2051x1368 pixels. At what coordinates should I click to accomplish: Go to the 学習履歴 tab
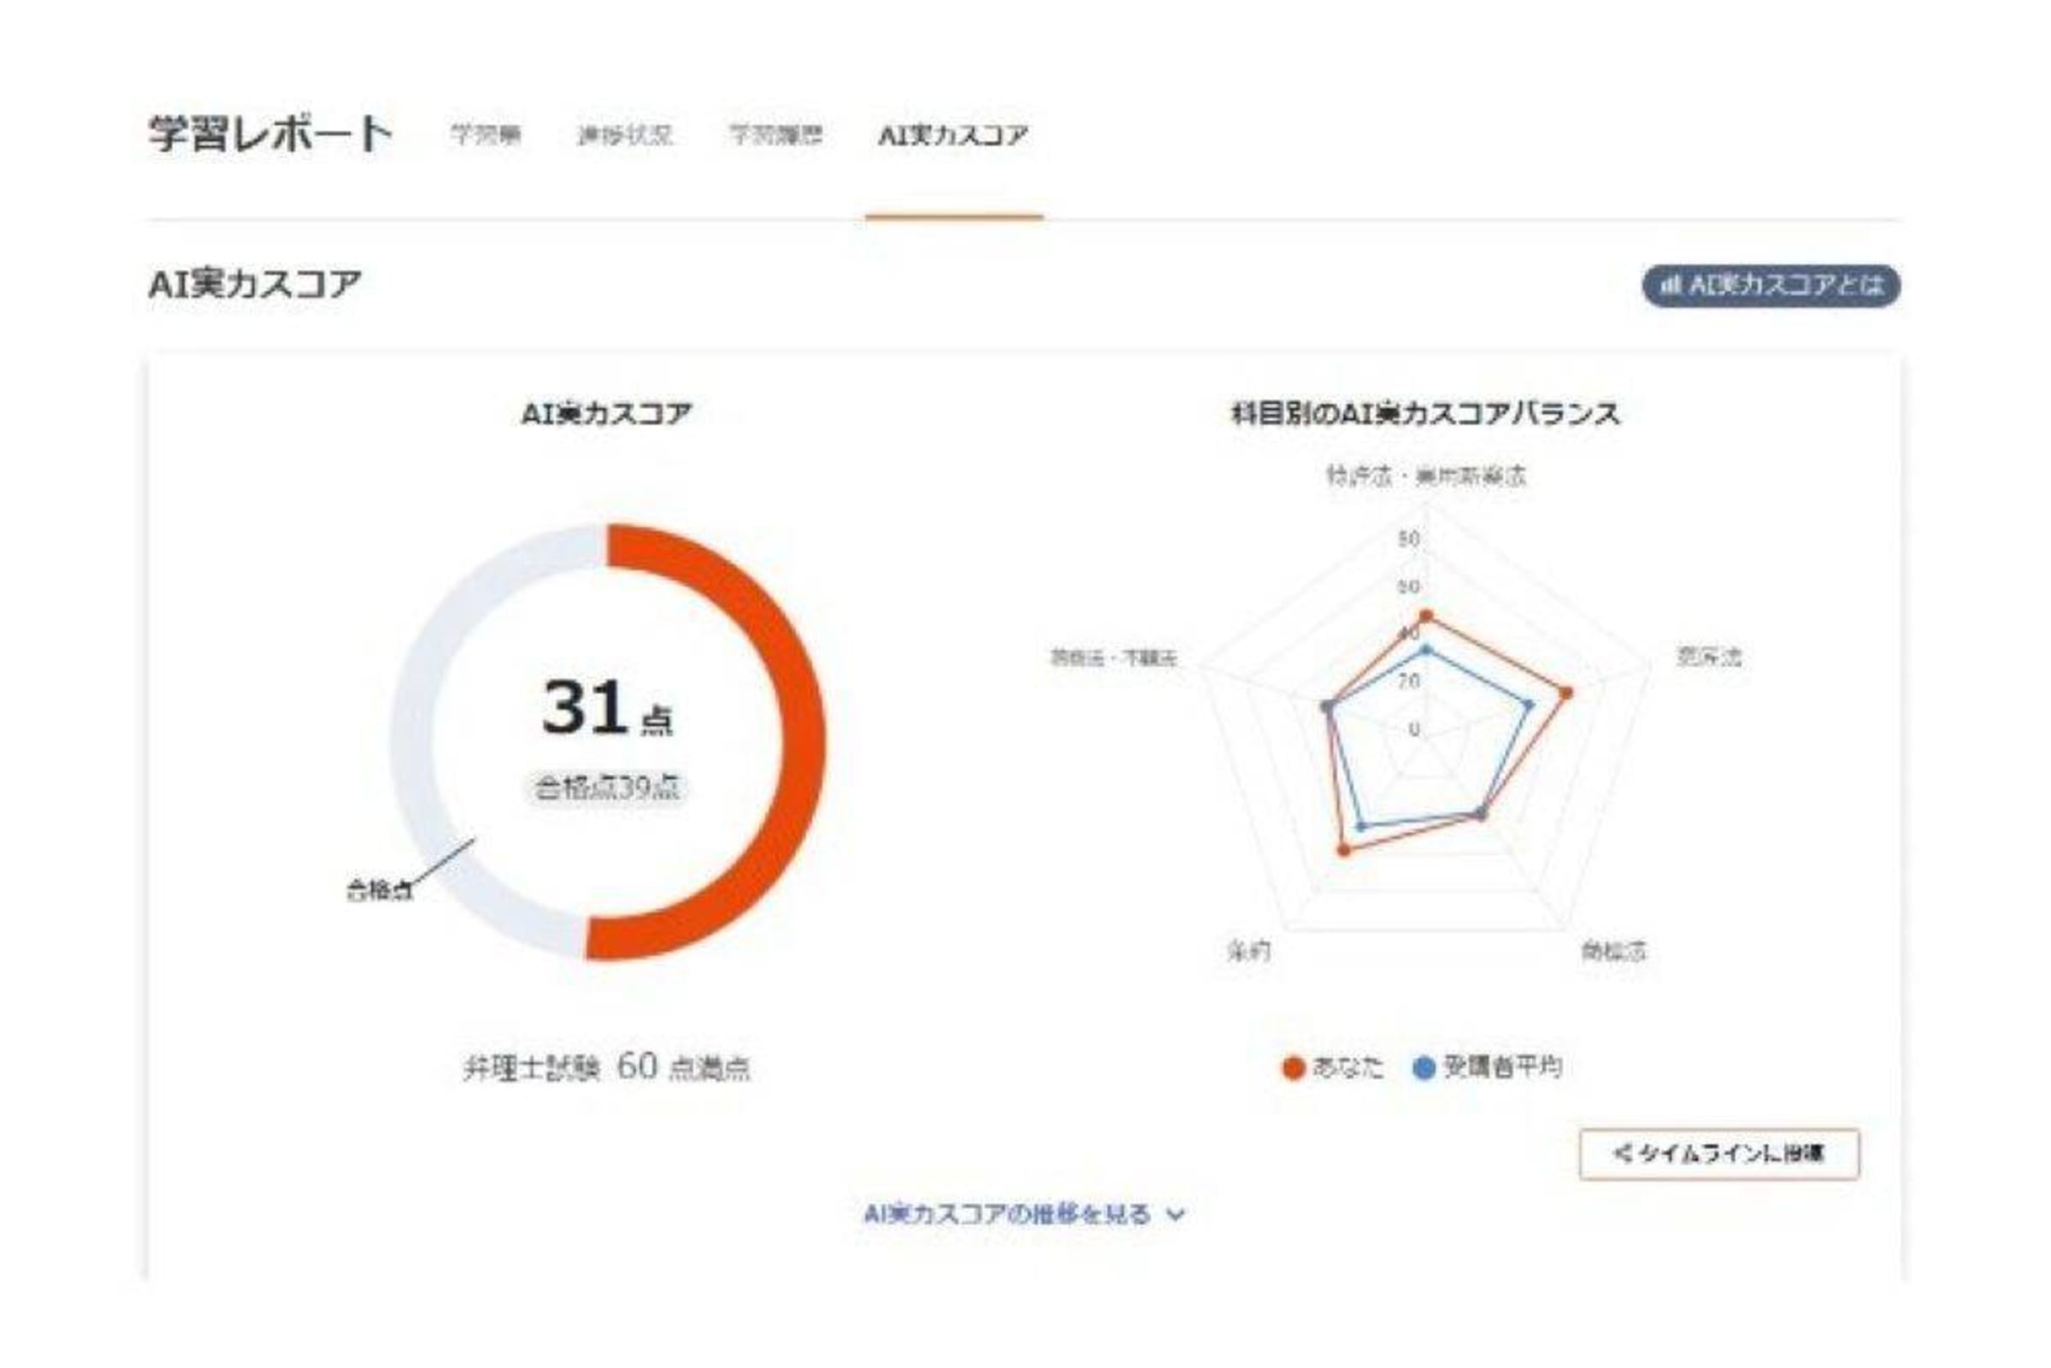(x=775, y=135)
